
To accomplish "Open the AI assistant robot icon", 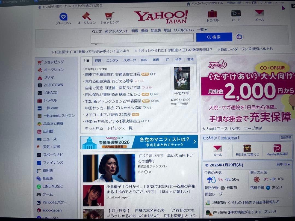I will pos(239,37).
